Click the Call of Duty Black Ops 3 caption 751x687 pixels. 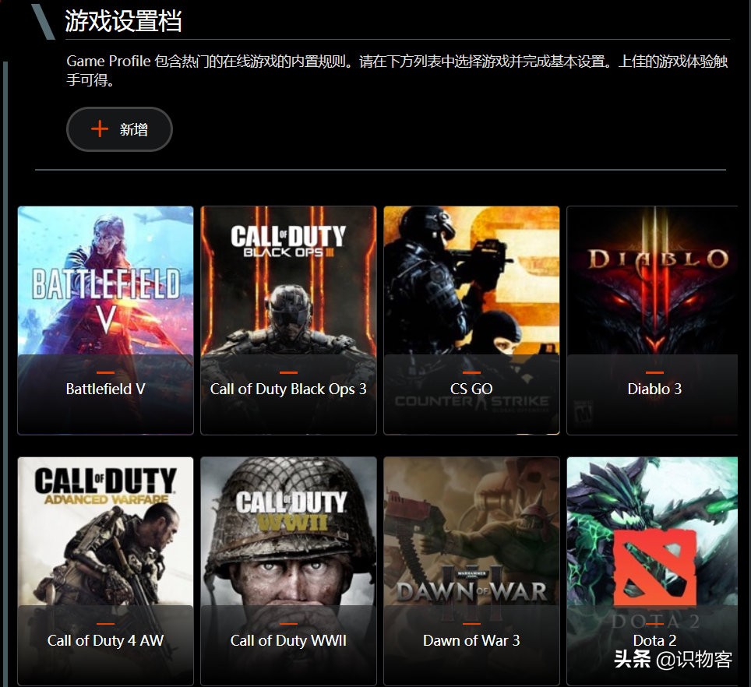(288, 389)
